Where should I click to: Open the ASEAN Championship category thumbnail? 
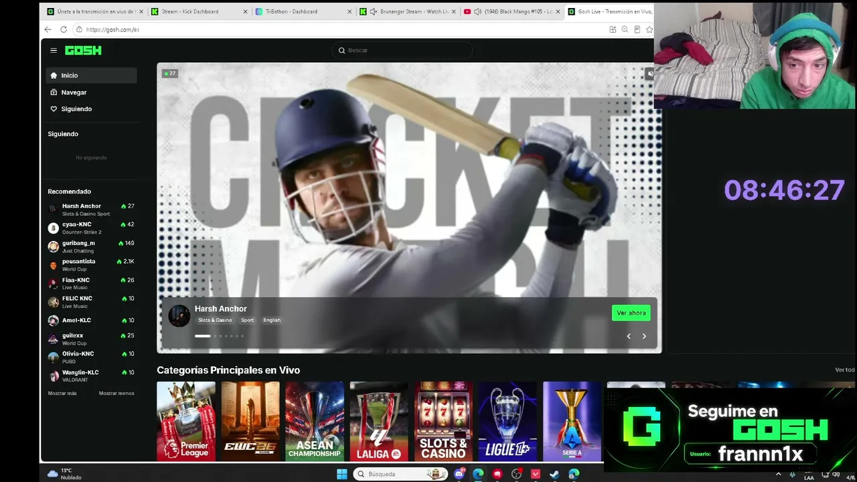[x=315, y=422]
